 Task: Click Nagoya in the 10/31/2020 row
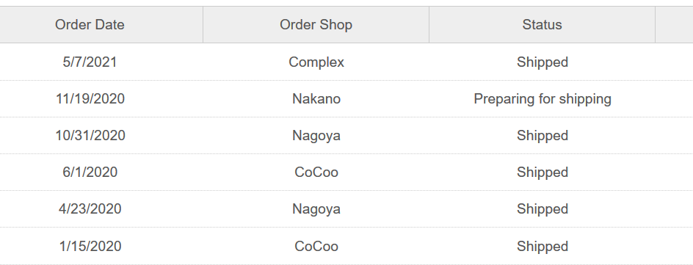316,135
